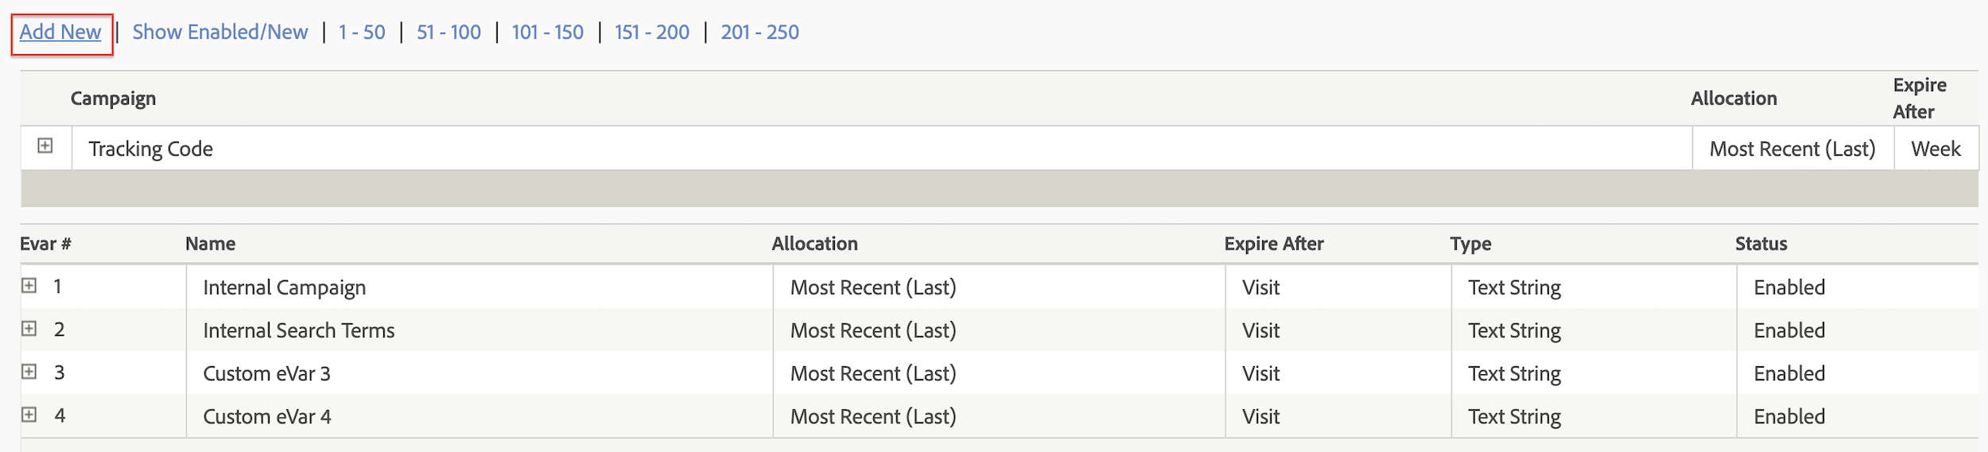This screenshot has width=1988, height=452.
Task: Open the Show Enabled/New filter link
Action: pyautogui.click(x=220, y=33)
